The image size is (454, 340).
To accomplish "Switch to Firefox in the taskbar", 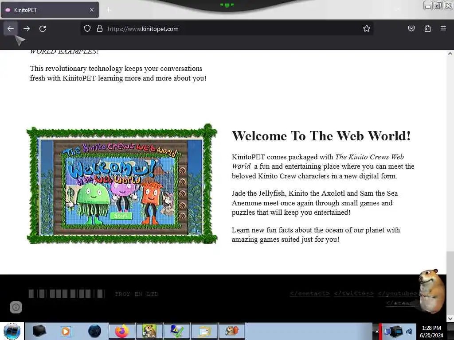I will point(122,331).
